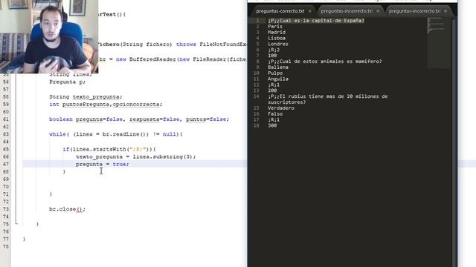Click the ';R;2' line in the text file
This screenshot has width=476, height=267.
pyautogui.click(x=274, y=50)
